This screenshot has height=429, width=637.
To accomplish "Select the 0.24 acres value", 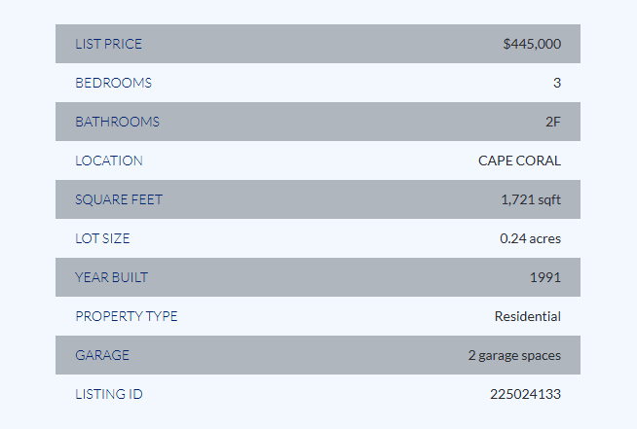I will [530, 238].
